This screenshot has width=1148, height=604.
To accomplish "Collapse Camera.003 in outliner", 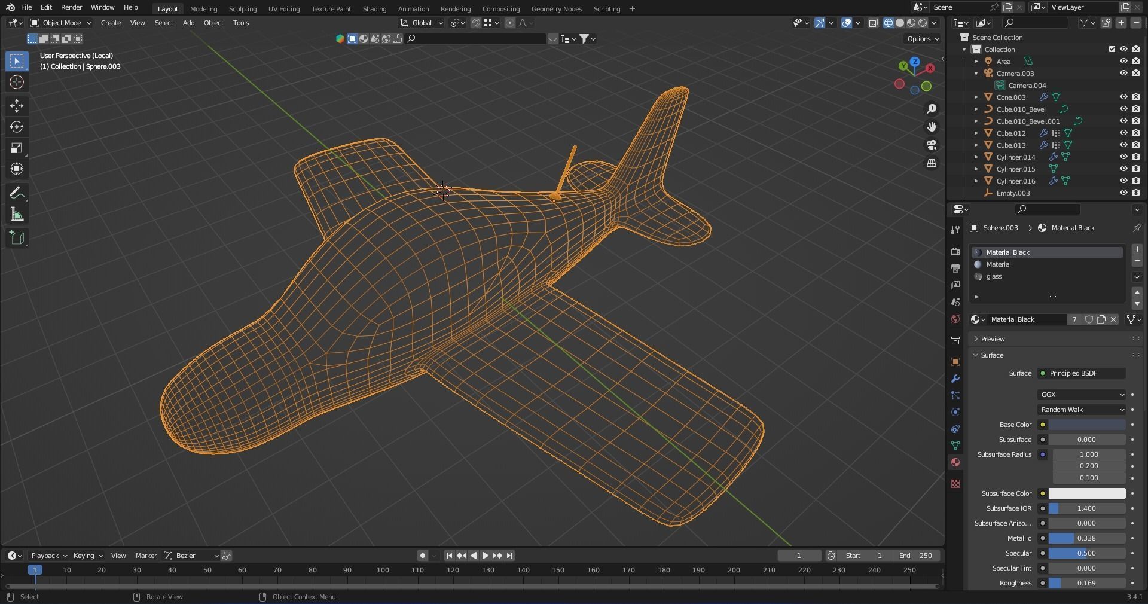I will pyautogui.click(x=976, y=73).
